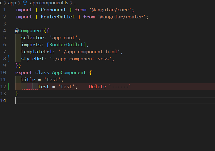Click line number 4 in the gutter
The width and height of the screenshot is (215, 151).
click(x=5, y=31)
